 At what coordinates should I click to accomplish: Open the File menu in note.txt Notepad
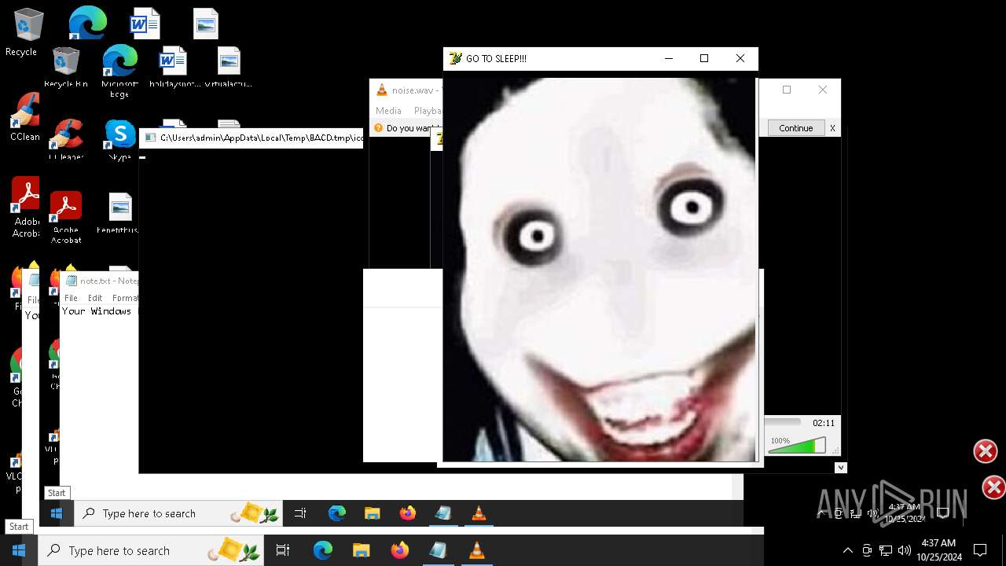coord(71,298)
